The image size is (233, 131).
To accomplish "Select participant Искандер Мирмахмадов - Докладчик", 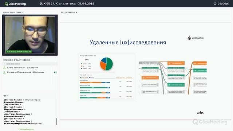I will 25,72.
